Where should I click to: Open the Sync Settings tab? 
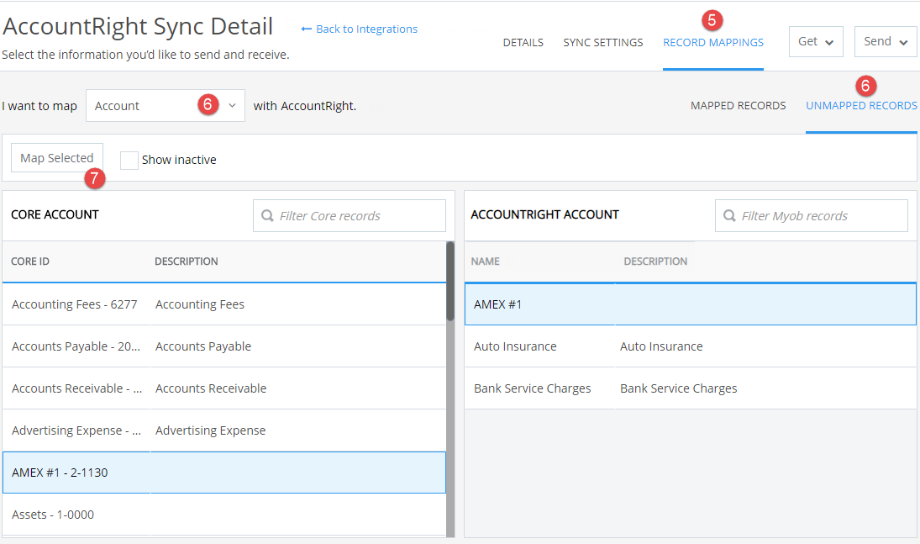coord(602,42)
